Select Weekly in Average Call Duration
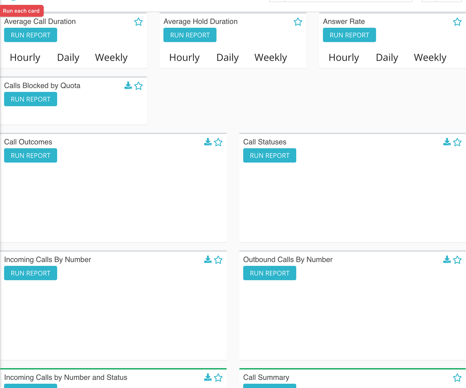 112,58
